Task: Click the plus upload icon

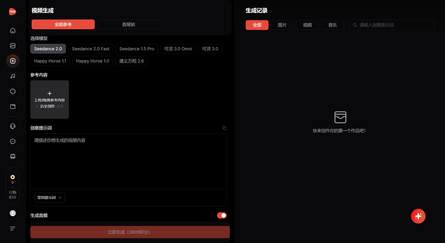Action: point(49,93)
